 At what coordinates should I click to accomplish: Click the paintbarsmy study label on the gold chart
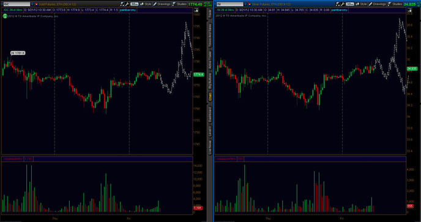tap(128, 10)
